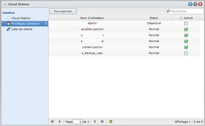
Task: Go to next page arrow
Action: 95,121
